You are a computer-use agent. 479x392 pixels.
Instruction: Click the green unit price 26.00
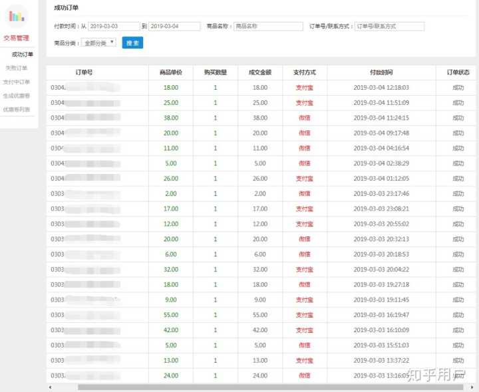171,179
